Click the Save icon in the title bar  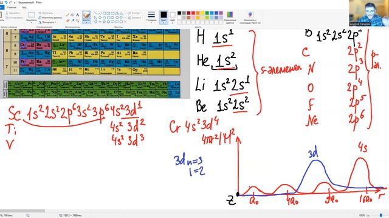click(1, 2)
